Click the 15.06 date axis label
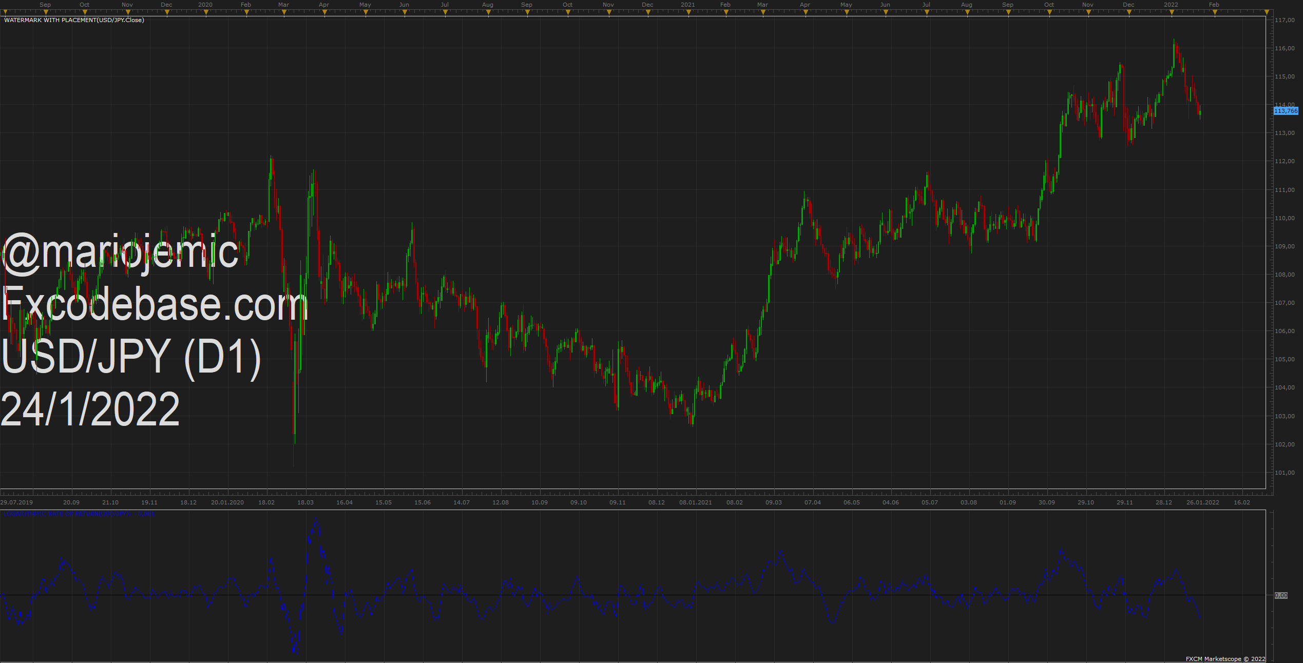 (423, 502)
